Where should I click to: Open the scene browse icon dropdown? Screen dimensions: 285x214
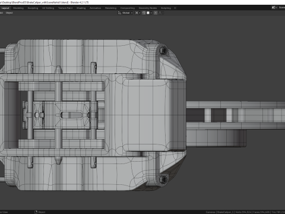pos(274,8)
